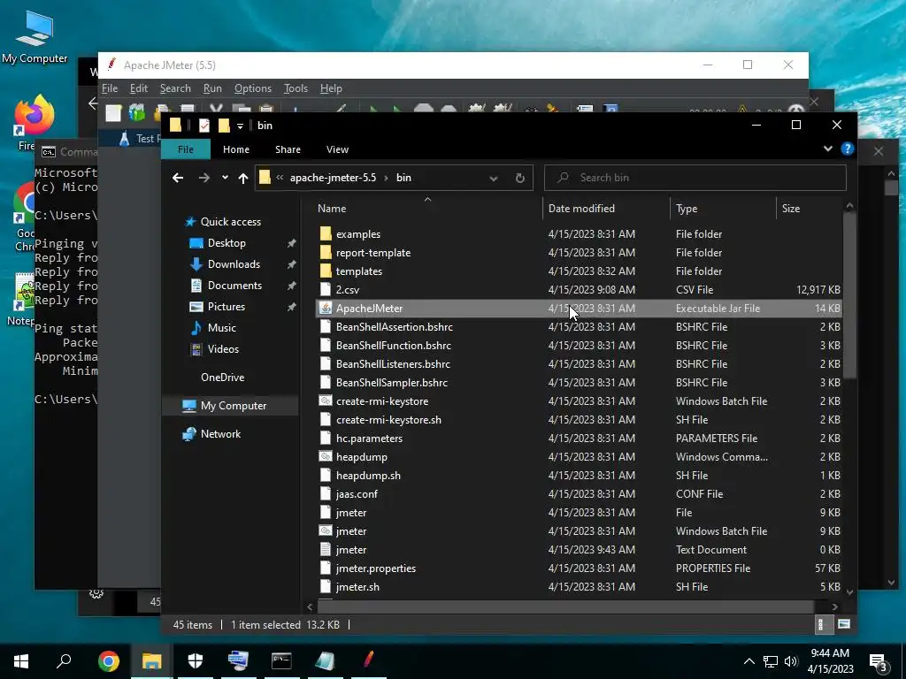906x679 pixels.
Task: Click the Search bin field
Action: [695, 178]
